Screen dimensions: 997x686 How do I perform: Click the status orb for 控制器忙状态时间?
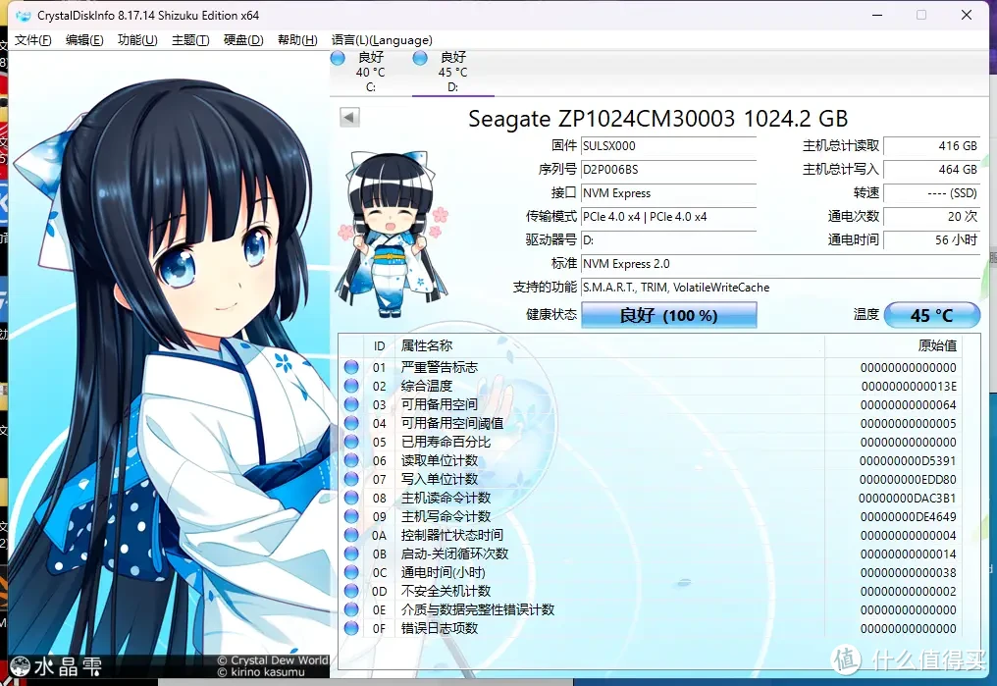[351, 535]
